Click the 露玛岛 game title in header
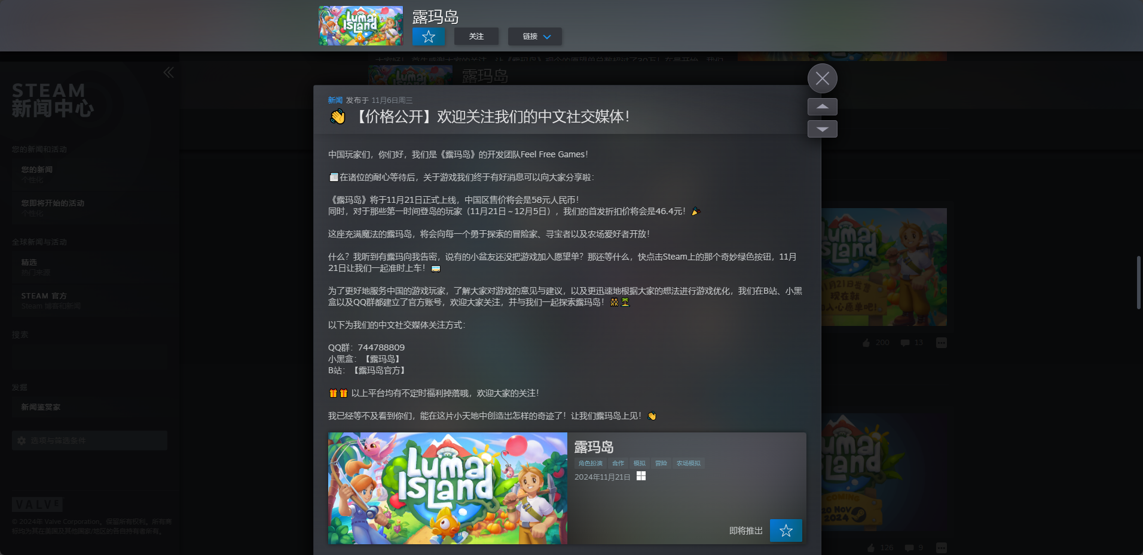The image size is (1143, 555). tap(435, 17)
